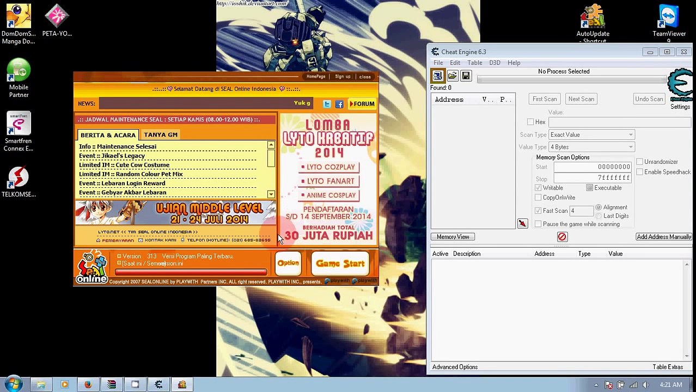
Task: Open Windows Explorer from the taskbar
Action: click(x=41, y=385)
